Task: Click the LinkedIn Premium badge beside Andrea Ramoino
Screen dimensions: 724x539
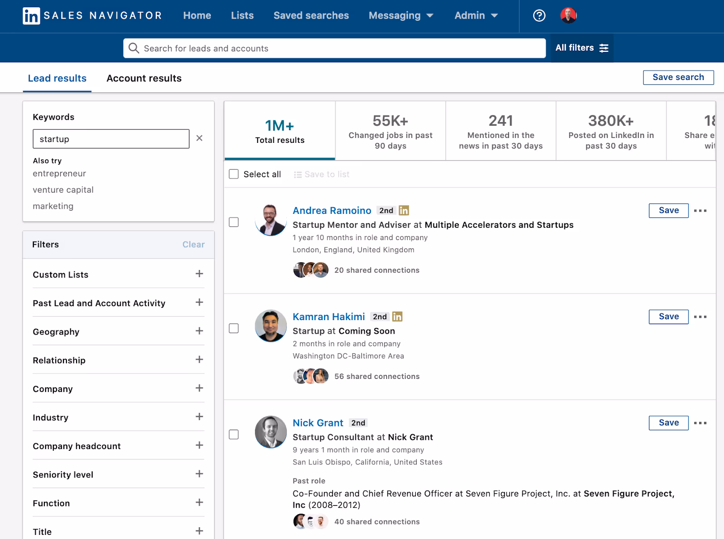Action: pos(404,210)
